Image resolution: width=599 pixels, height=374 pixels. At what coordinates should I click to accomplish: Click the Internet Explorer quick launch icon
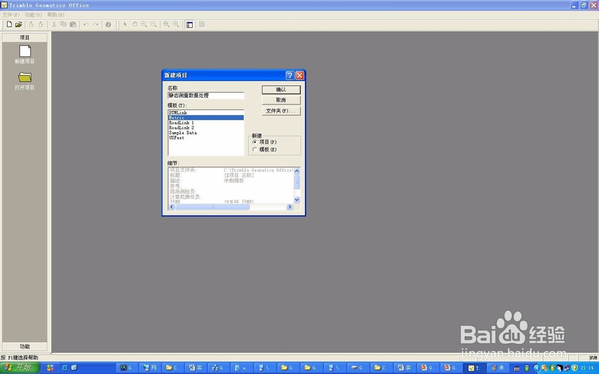pyautogui.click(x=65, y=367)
